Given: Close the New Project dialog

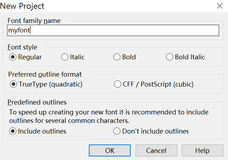Looking at the screenshot, I should 220,6.
